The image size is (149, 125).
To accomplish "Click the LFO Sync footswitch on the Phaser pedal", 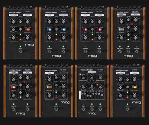I will (x=85, y=51).
